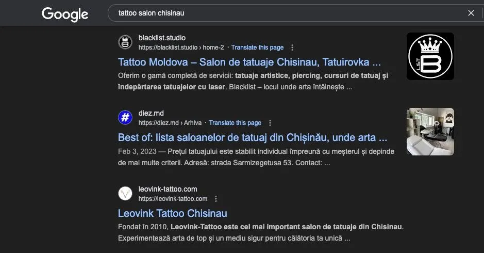
Task: Open the three-dot menu for the leovink-tattoo.com result
Action: click(216, 199)
